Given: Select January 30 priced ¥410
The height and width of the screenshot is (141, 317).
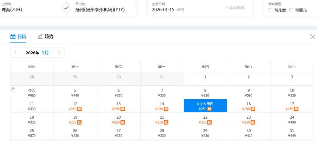Looking at the screenshot, I should pos(249,133).
